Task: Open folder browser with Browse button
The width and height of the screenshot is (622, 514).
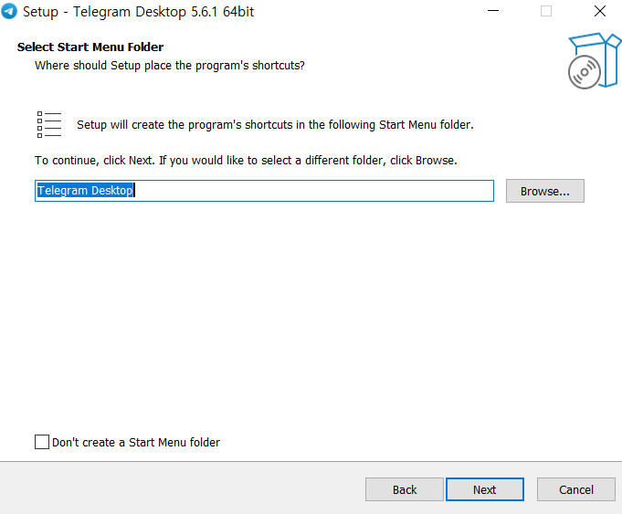Action: [x=545, y=191]
